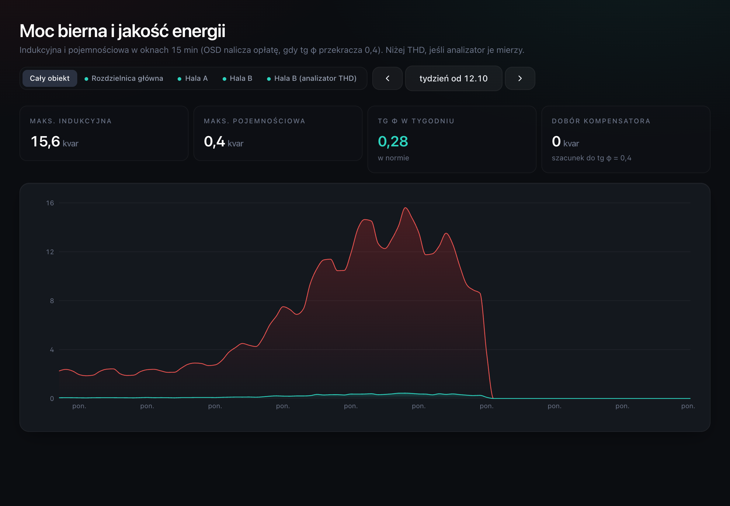Click the 'TG Φ W TYGODNIU' card label

[x=416, y=121]
